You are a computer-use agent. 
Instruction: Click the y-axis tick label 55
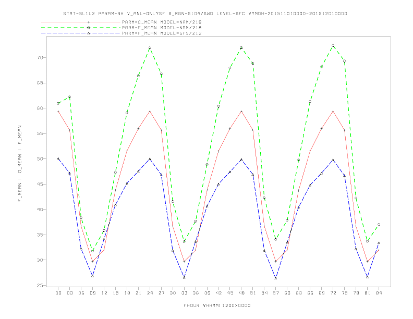point(40,133)
